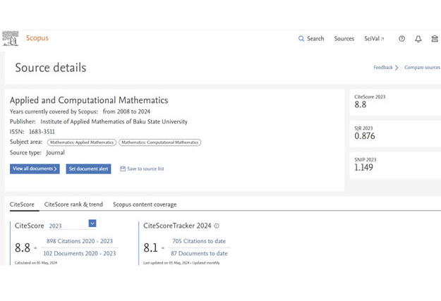Click the institution building icon
The height and width of the screenshot is (301, 441).
(435, 39)
